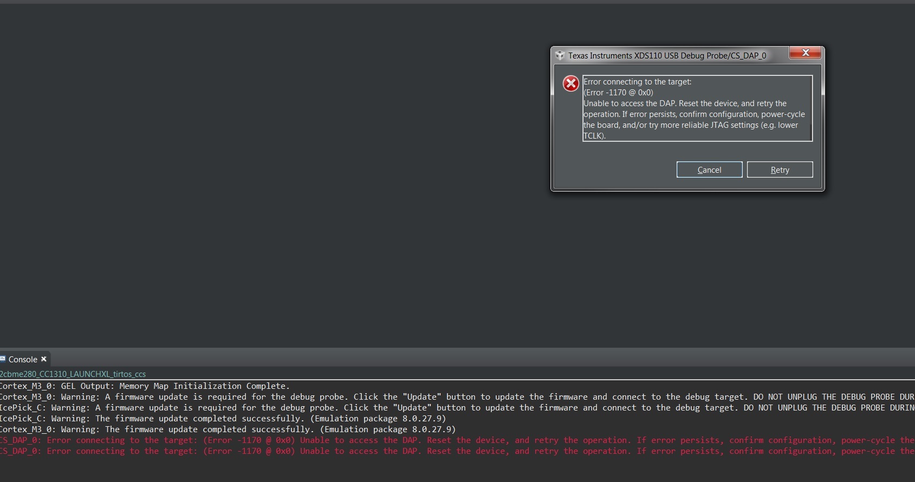Click the '(Error -1170 @ 0x0)' dialog line
The width and height of the screenshot is (915, 482).
point(618,93)
